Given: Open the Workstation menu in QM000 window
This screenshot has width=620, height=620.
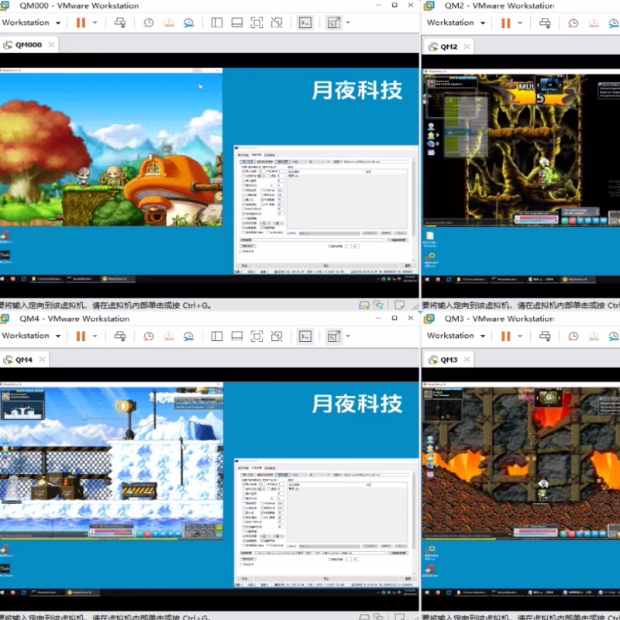Looking at the screenshot, I should pos(31,22).
